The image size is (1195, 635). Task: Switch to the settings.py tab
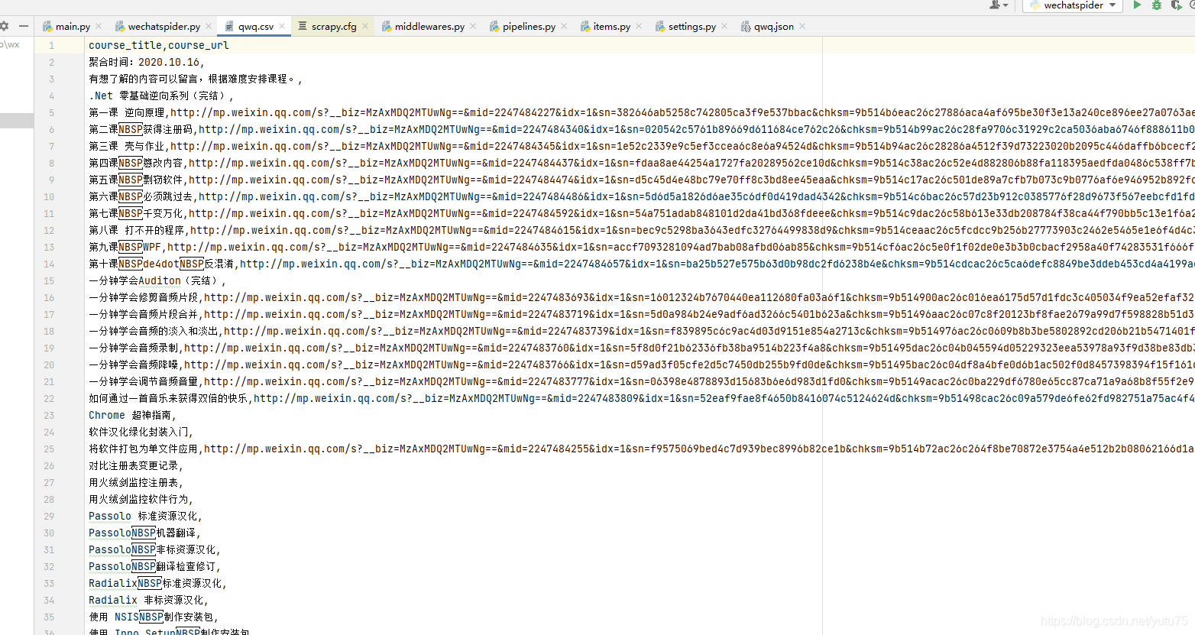691,26
